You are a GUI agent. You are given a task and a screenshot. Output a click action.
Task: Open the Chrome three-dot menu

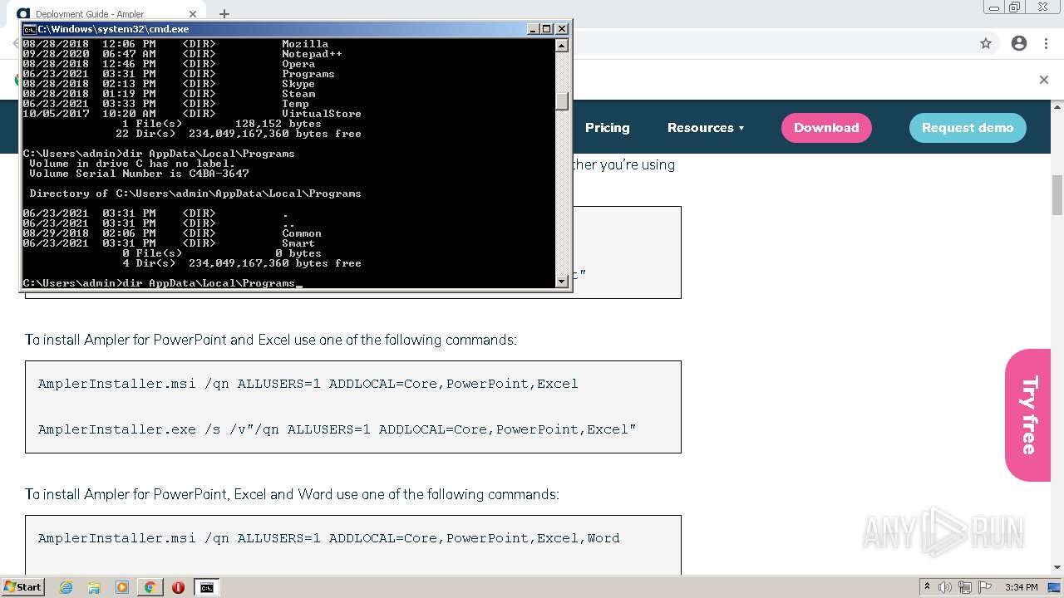1046,43
